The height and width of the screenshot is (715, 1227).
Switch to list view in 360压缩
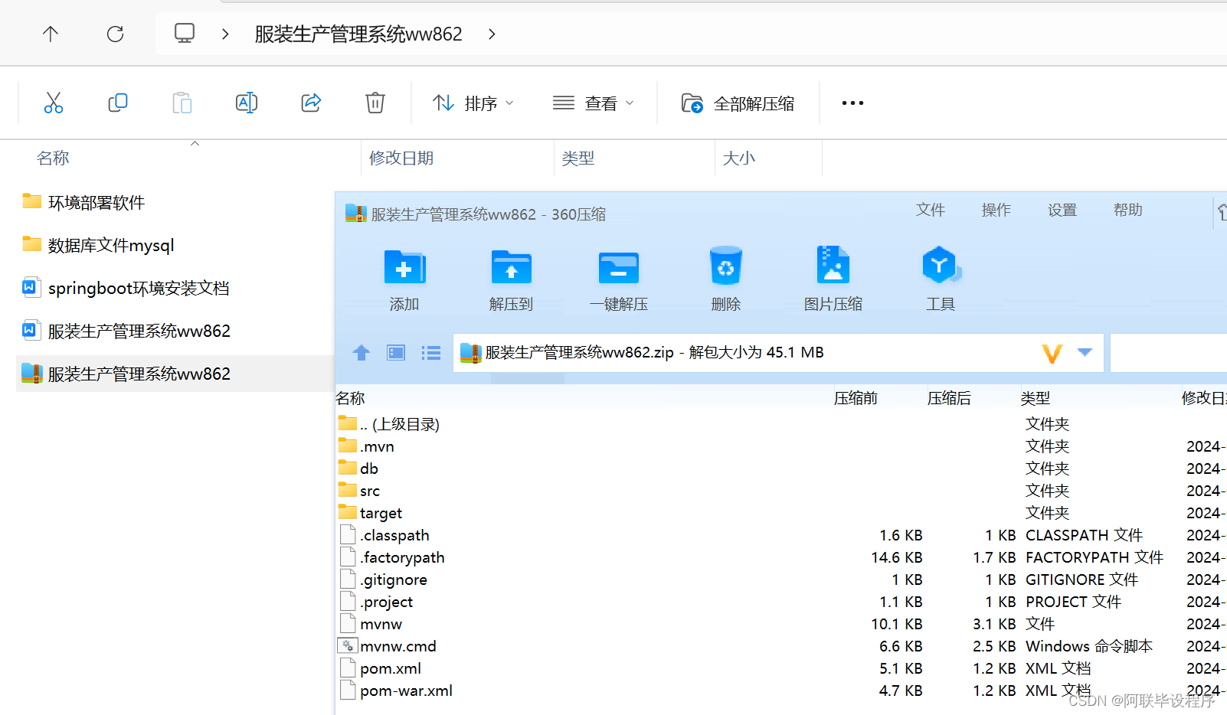tap(431, 353)
